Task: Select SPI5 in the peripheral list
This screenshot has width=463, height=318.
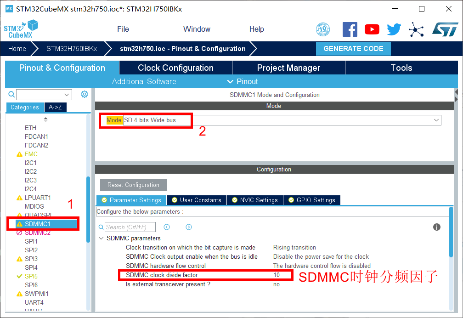Action: (31, 276)
